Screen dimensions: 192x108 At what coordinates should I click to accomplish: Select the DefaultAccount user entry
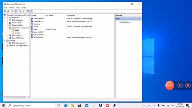pos(37,21)
